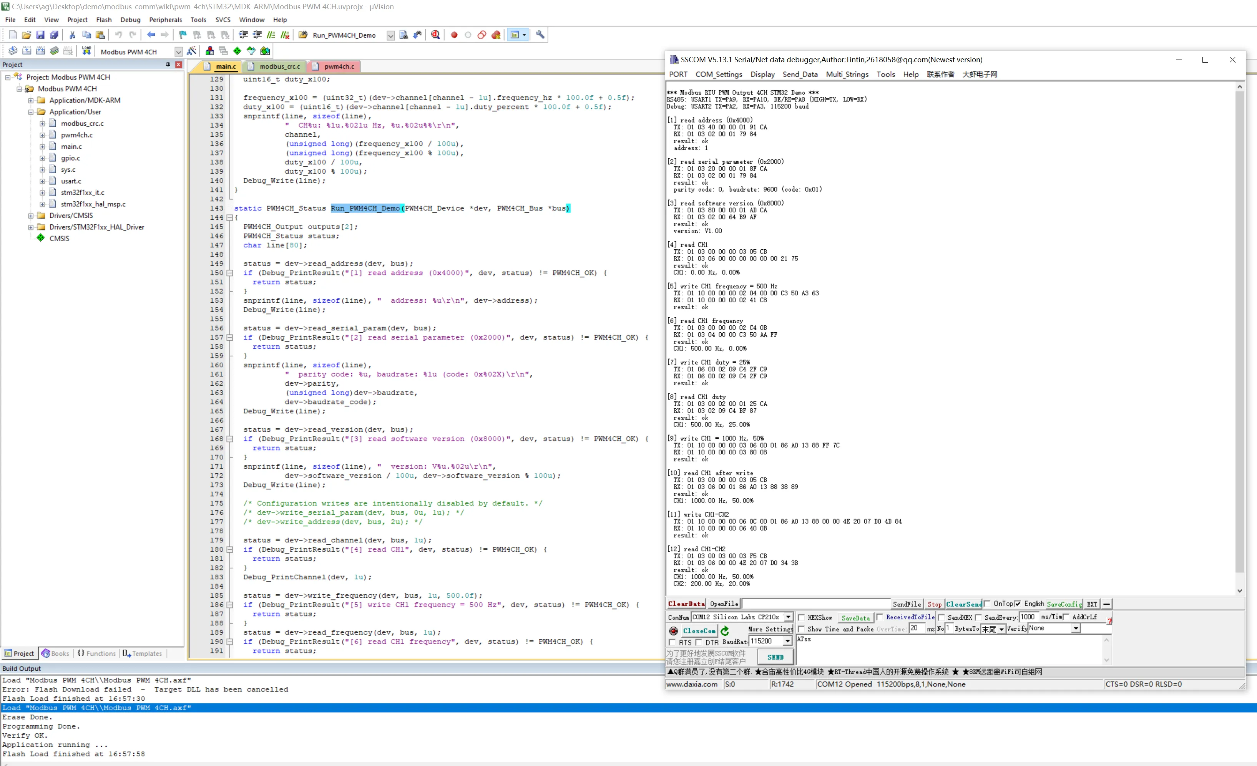
Task: Open the Run_PWM4CH_Demo search dropdown
Action: 390,35
